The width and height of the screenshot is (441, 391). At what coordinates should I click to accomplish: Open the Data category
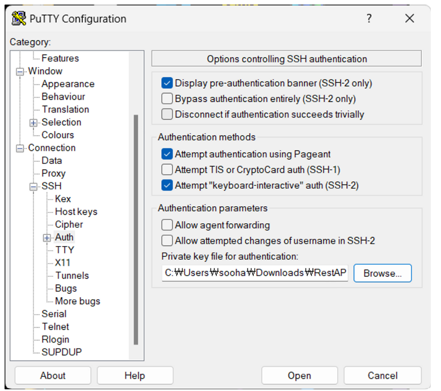(52, 161)
